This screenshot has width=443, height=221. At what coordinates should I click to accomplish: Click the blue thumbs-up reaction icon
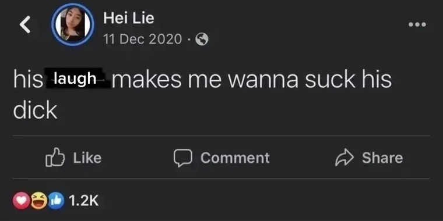56,201
